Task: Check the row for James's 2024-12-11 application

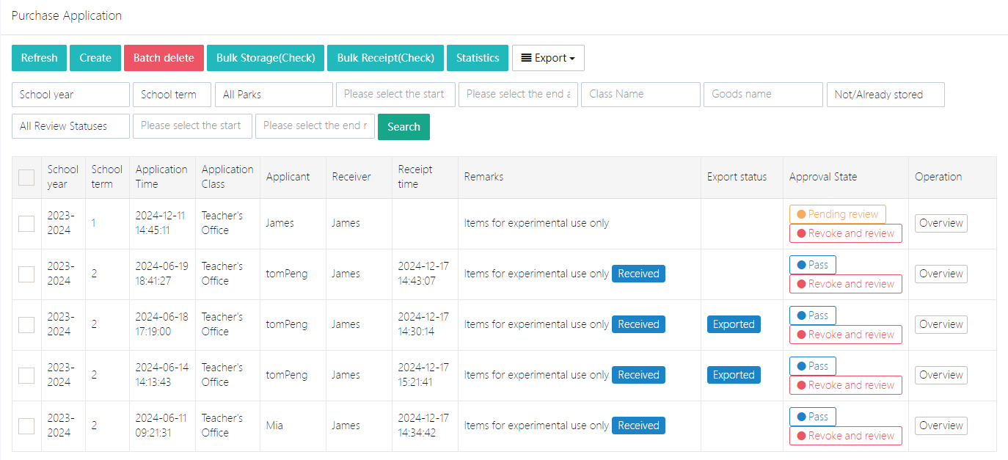Action: (x=26, y=224)
